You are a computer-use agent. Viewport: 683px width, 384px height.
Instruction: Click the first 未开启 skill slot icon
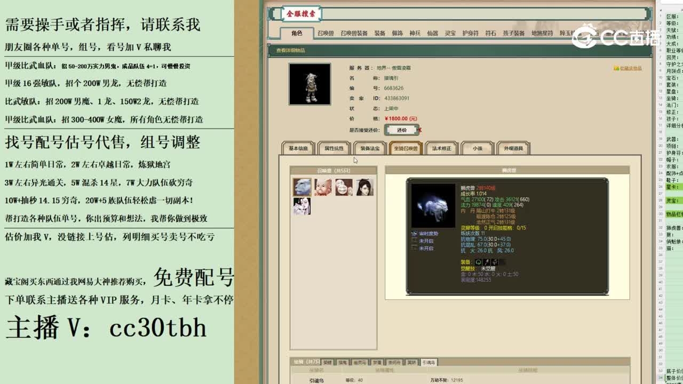pyautogui.click(x=414, y=241)
